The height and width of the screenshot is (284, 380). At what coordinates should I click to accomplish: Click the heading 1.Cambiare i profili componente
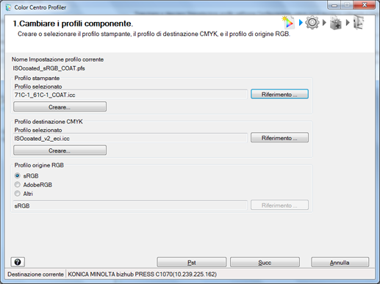click(73, 23)
